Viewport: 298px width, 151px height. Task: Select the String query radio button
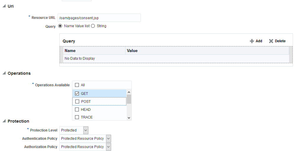pyautogui.click(x=93, y=26)
